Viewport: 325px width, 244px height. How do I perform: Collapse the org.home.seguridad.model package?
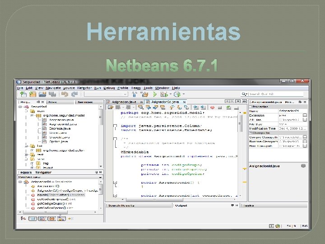pyautogui.click(x=32, y=116)
